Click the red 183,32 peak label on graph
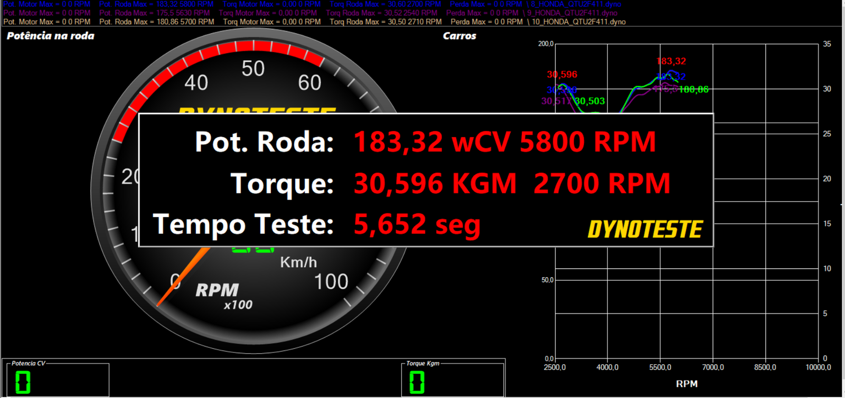Viewport: 845px width, 398px height. coord(671,61)
